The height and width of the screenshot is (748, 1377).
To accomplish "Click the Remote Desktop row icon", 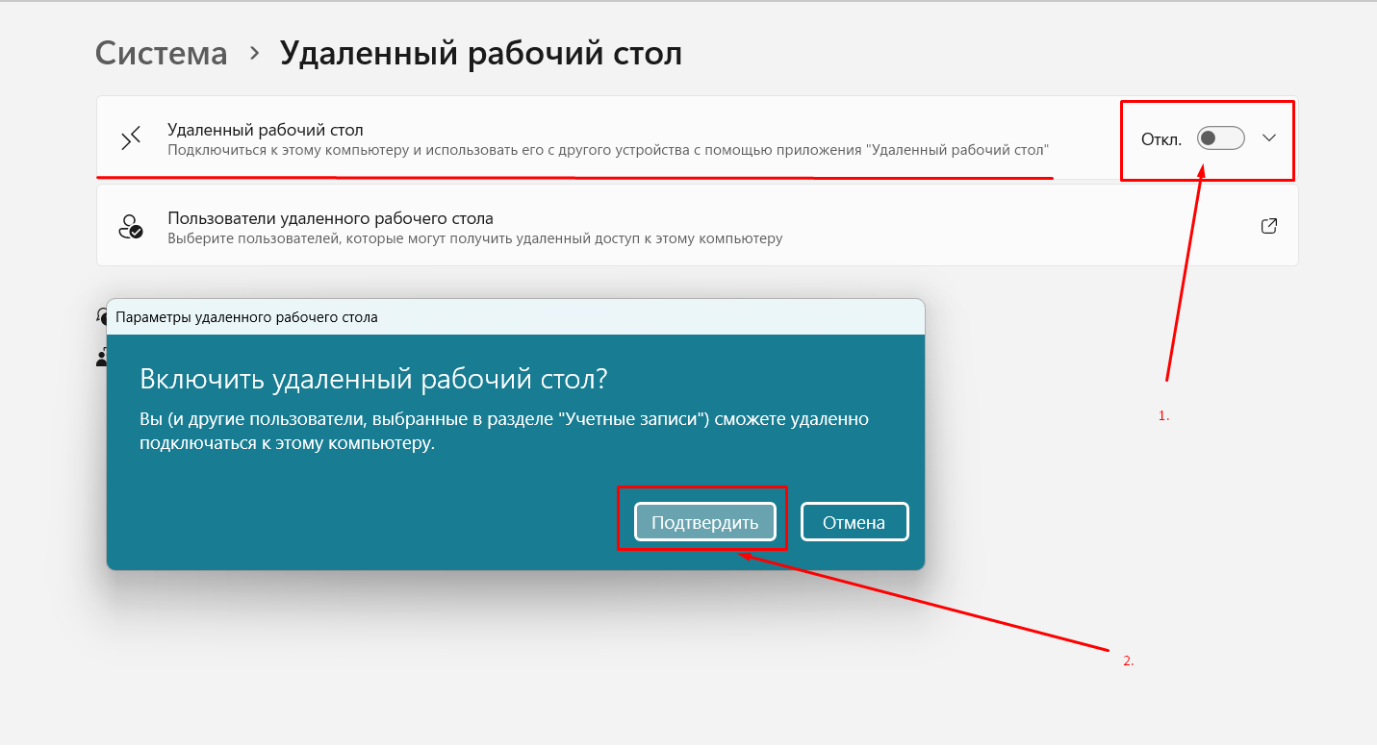I will 131,138.
